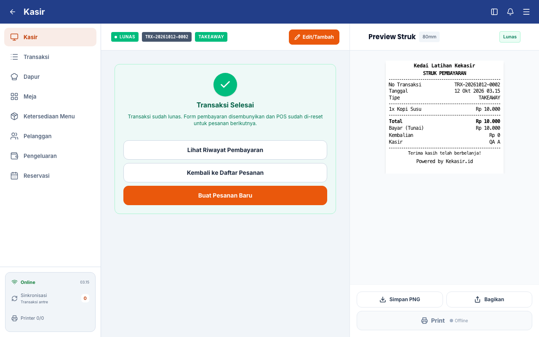This screenshot has width=539, height=337.
Task: Click the Online wifi status icon
Action: tap(14, 282)
